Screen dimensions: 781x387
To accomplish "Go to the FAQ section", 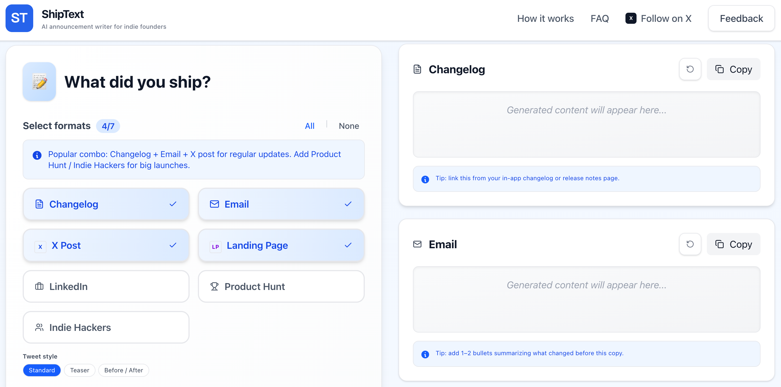I will pos(599,19).
